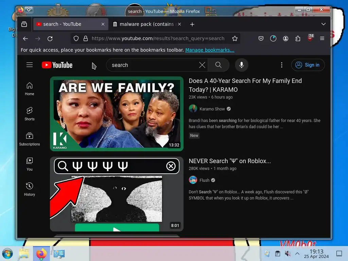List all tabs dropdown arrow
348x261 pixels.
click(x=324, y=24)
